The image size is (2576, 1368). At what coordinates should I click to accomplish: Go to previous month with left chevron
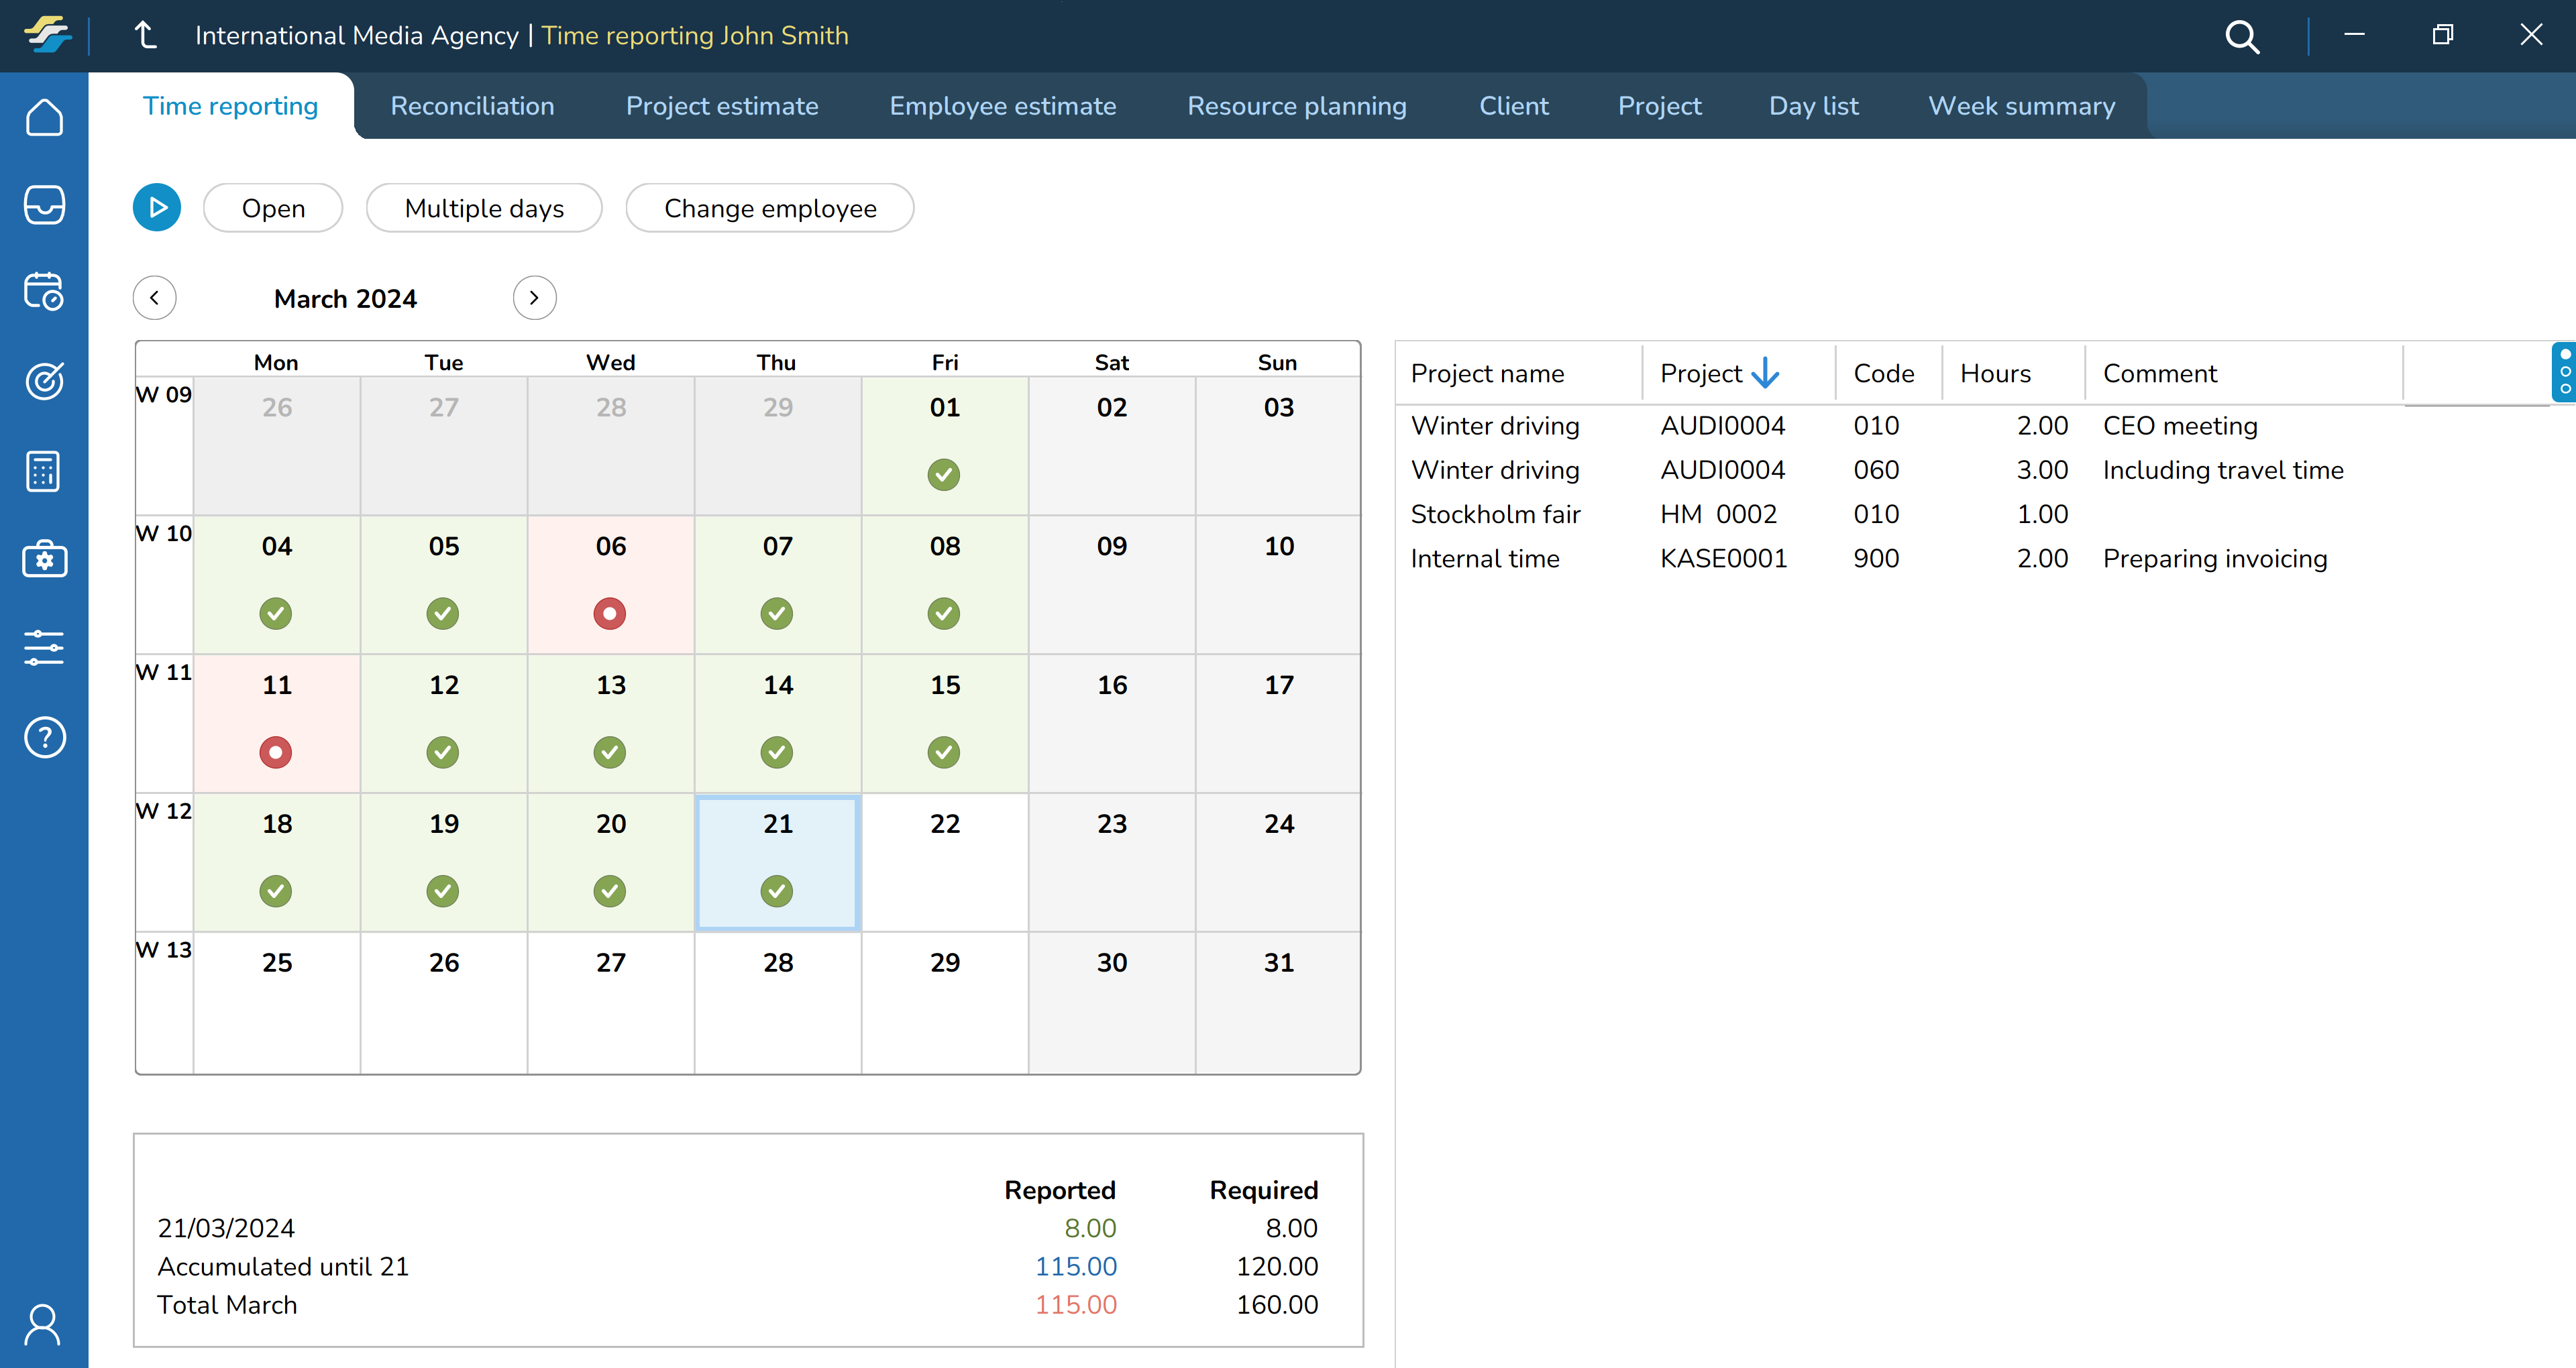coord(155,298)
